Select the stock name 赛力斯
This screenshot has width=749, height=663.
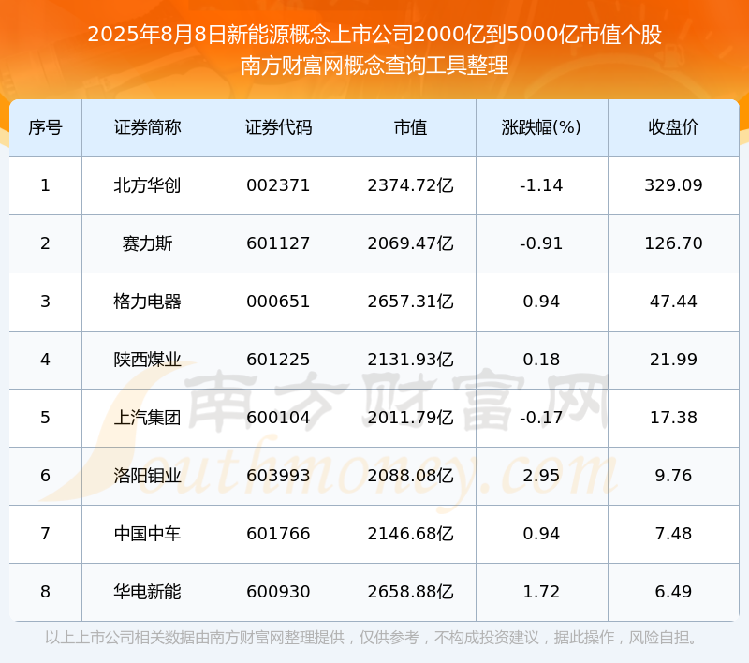[147, 243]
